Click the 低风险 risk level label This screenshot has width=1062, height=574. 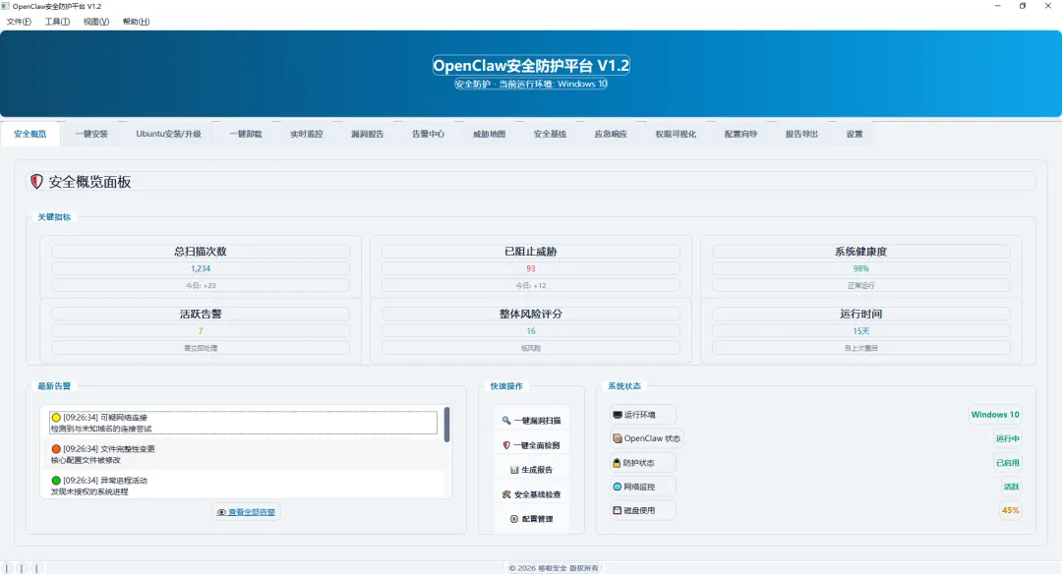531,348
